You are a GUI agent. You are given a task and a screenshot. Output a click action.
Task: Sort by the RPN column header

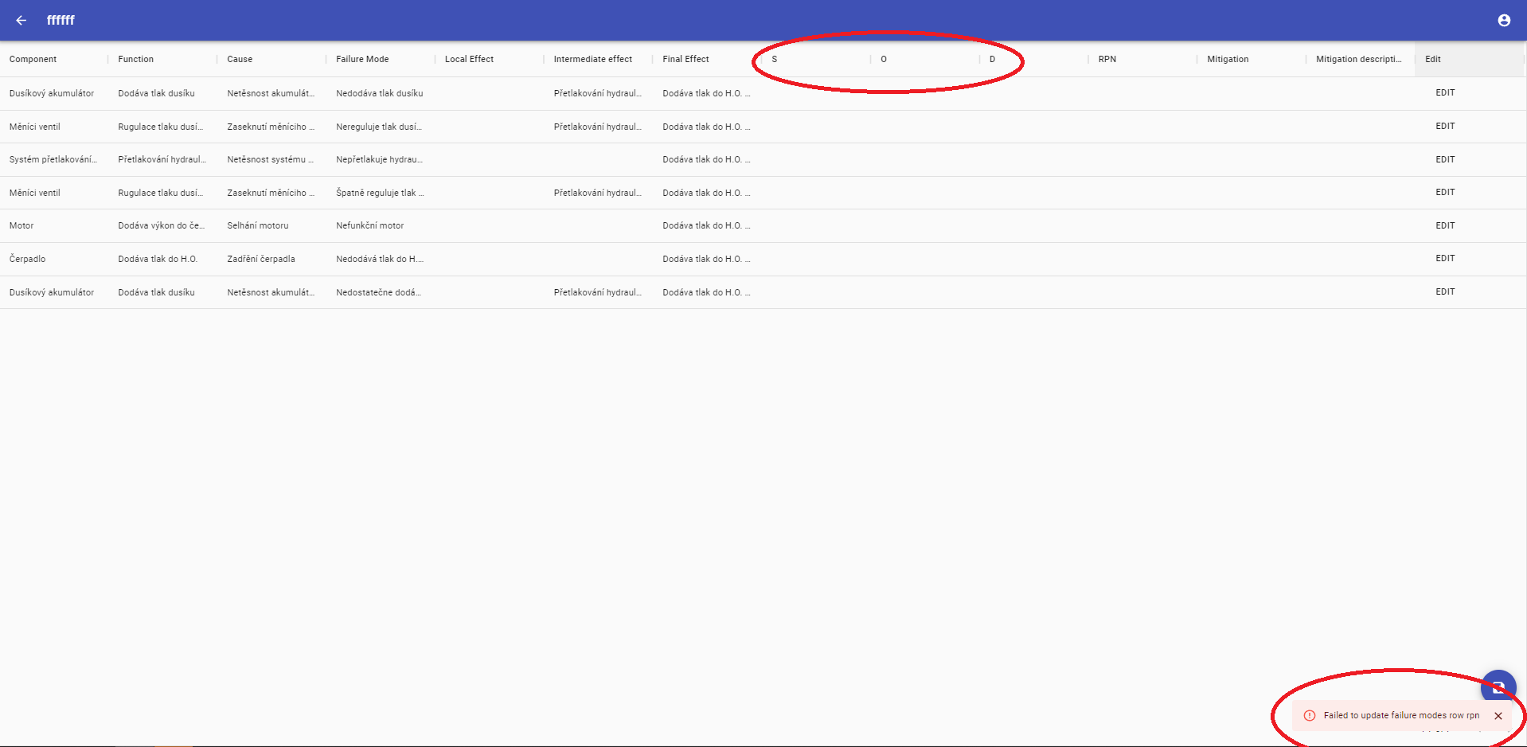coord(1106,59)
